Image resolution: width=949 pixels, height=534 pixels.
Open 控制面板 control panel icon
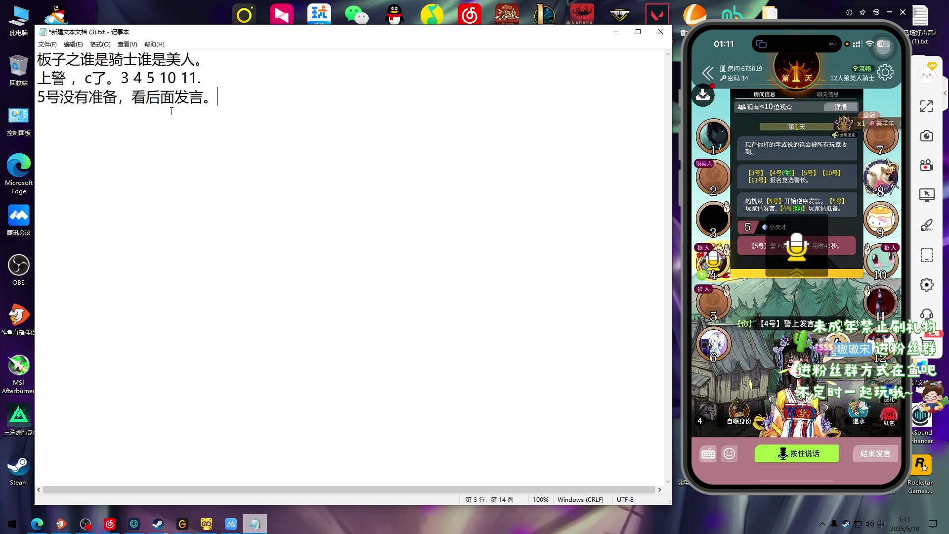coord(19,121)
